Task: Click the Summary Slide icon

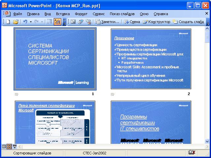Action: click(x=88, y=22)
